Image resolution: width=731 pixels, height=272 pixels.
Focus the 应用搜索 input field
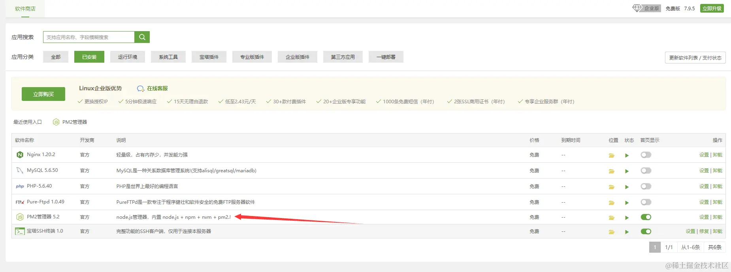[x=89, y=37]
